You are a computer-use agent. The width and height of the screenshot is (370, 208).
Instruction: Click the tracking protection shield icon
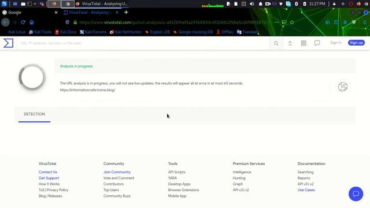click(68, 22)
